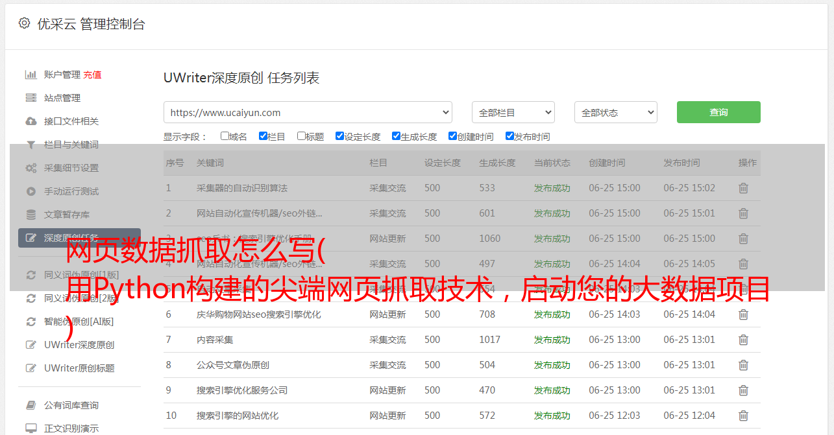Click the refresh icon for 同义词伪原创[2版]

point(31,298)
